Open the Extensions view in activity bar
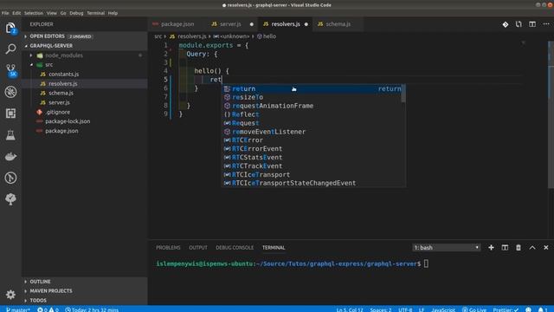 point(10,114)
